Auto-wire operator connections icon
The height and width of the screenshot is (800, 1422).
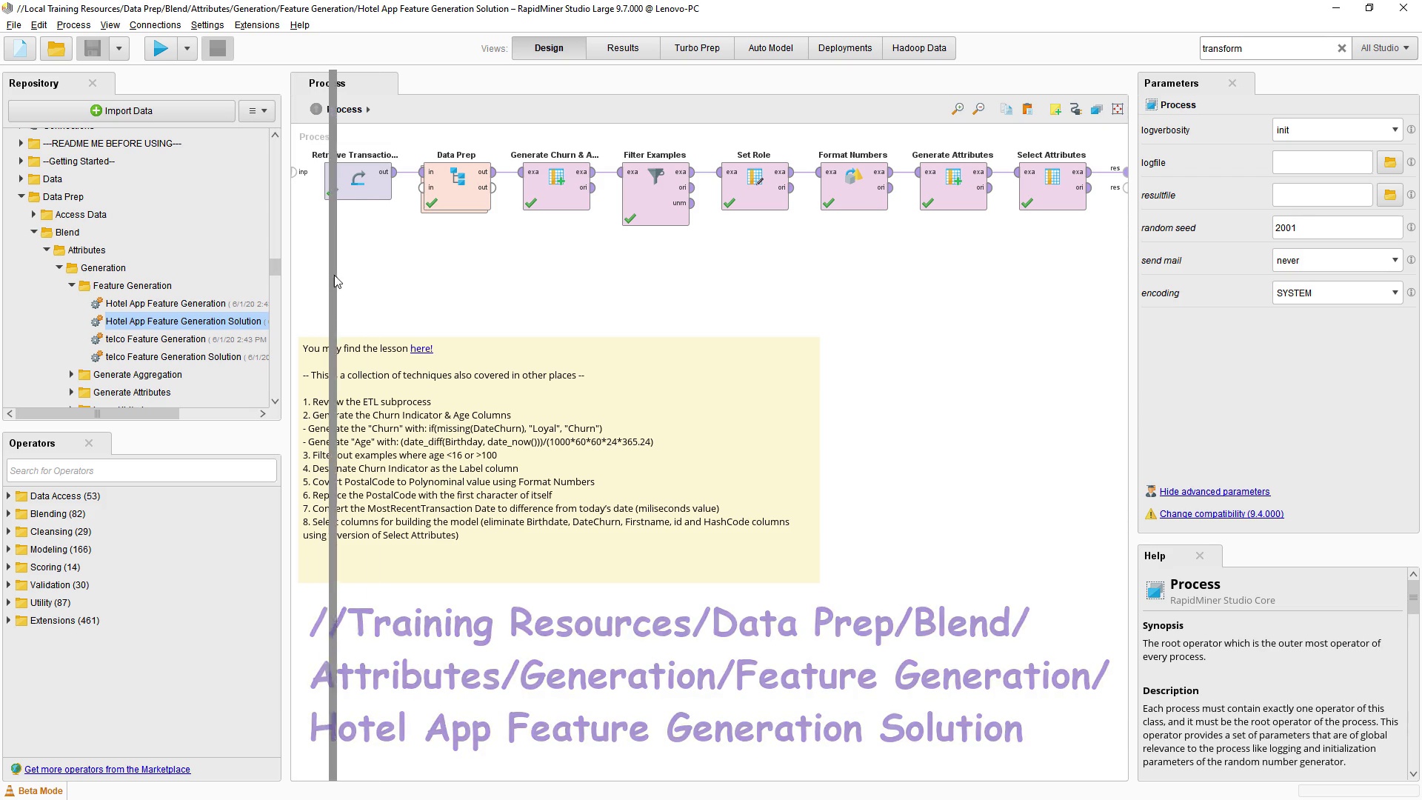point(1076,110)
